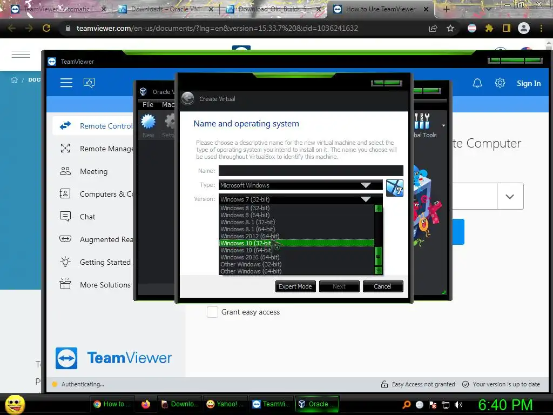Click the New machine icon in VirtualBox

(x=148, y=125)
